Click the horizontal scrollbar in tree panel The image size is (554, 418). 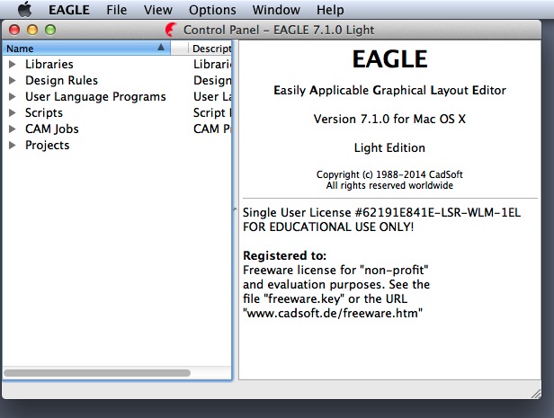(96, 372)
